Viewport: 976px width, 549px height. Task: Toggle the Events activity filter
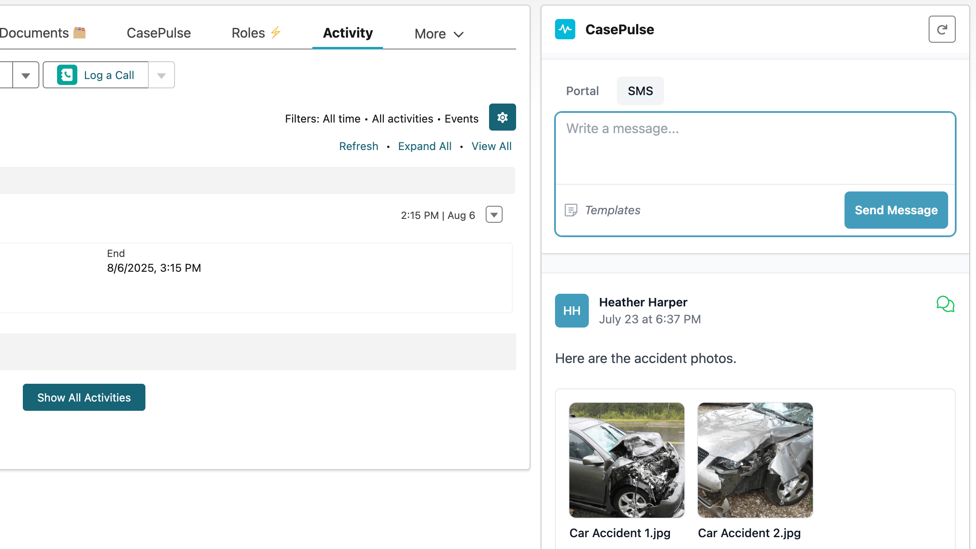461,118
